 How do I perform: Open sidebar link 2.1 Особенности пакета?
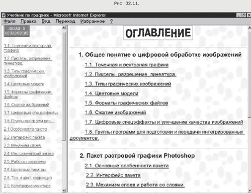tap(25, 129)
